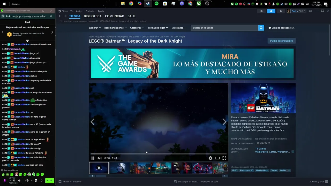Open Amigos y chat panel
This screenshot has height=186, width=331.
pos(319,182)
